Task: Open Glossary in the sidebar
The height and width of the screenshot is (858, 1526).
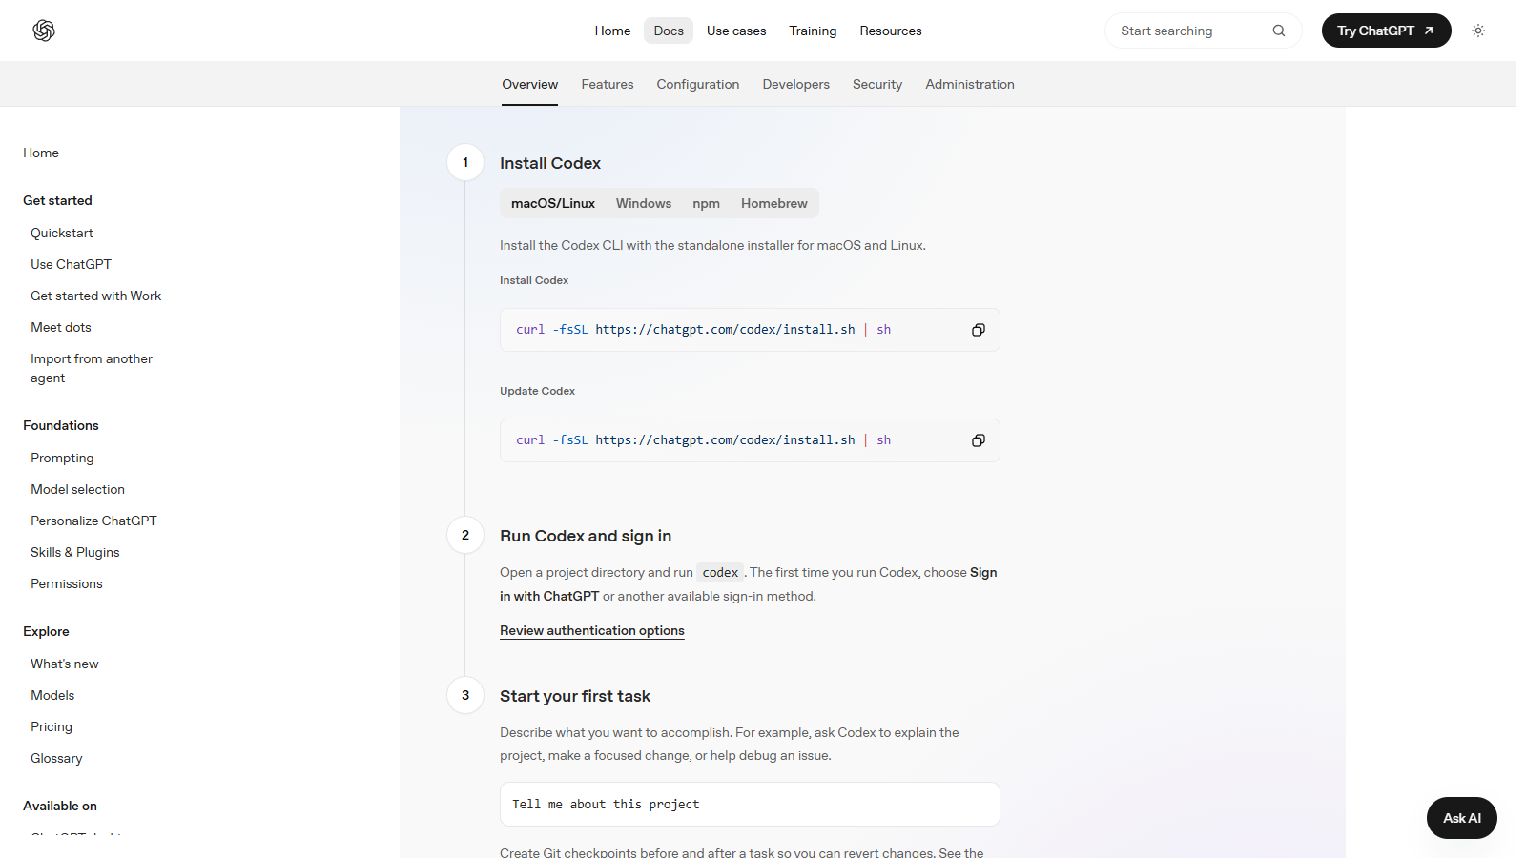Action: [x=56, y=758]
